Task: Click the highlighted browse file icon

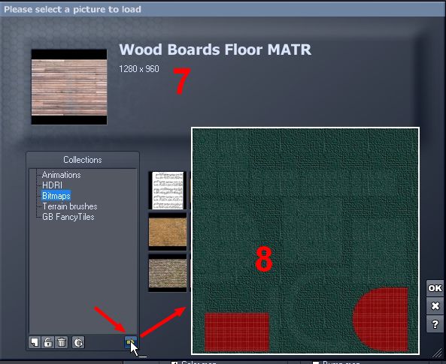Action: coord(131,342)
